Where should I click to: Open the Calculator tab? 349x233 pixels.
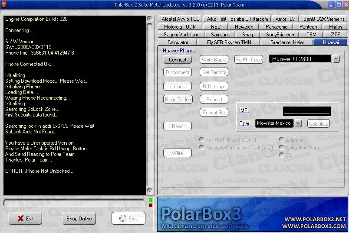178,42
